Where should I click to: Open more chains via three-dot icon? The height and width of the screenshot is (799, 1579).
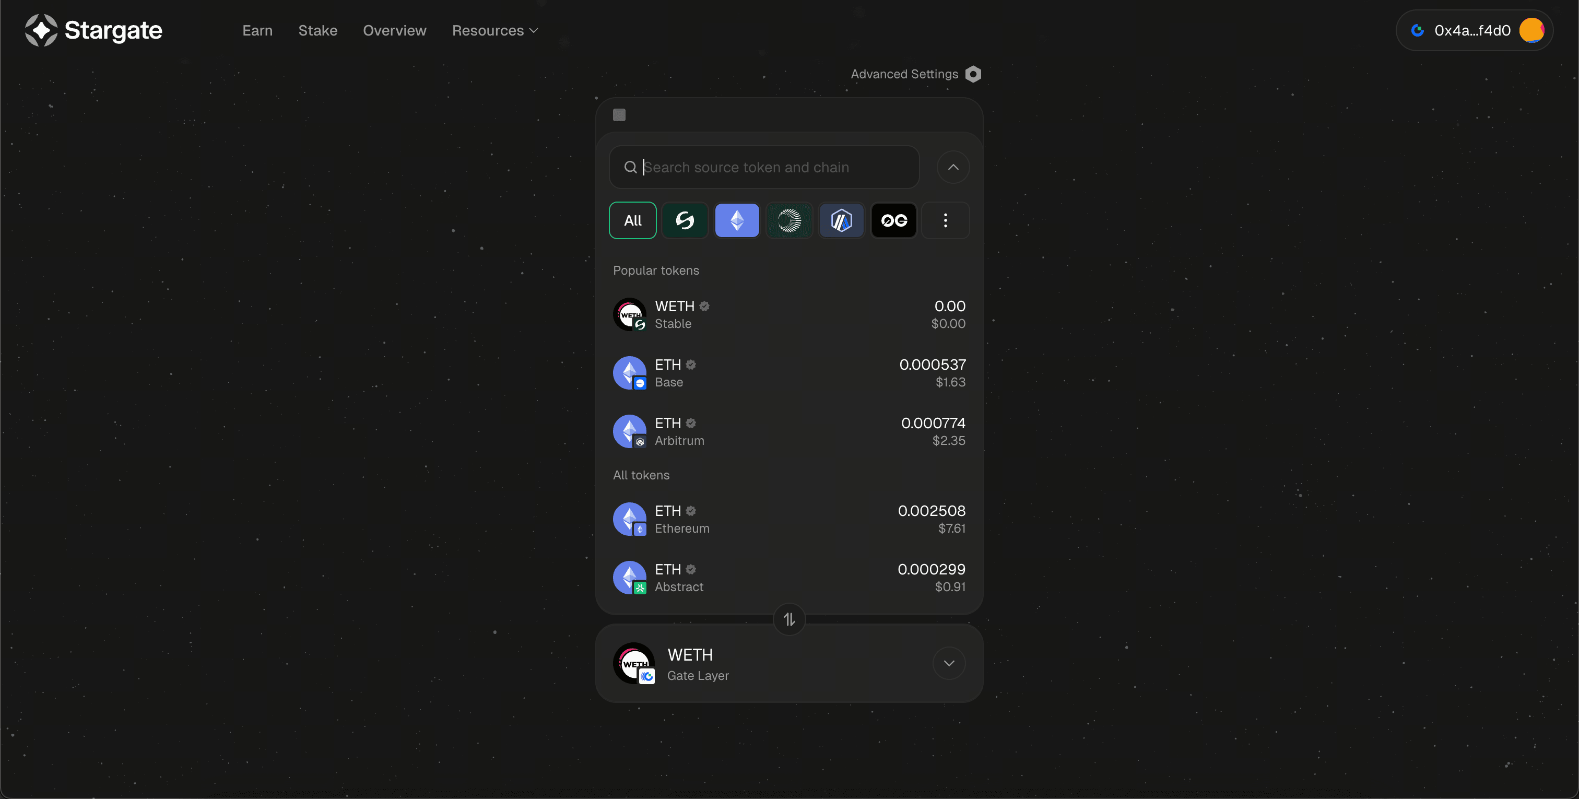[945, 220]
